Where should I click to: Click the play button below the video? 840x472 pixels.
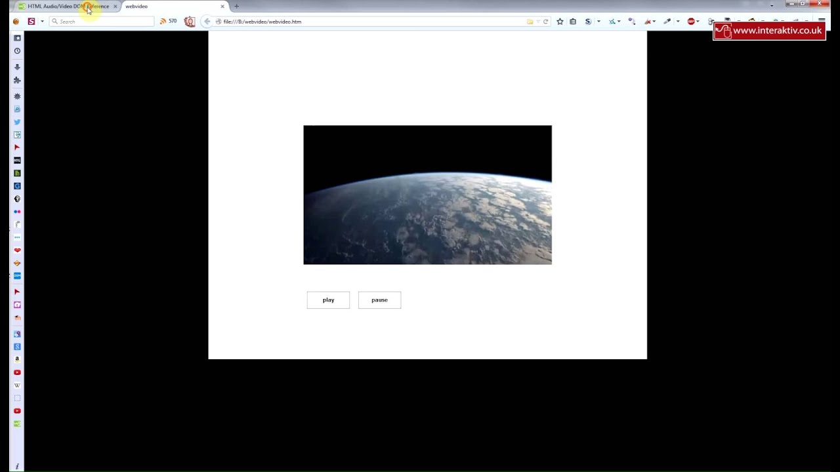[328, 300]
